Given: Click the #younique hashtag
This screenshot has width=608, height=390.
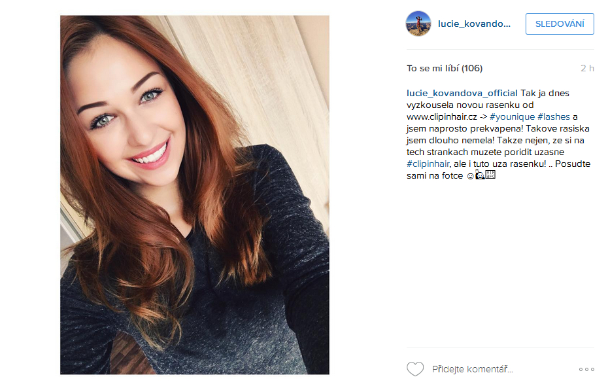Looking at the screenshot, I should click(x=513, y=117).
